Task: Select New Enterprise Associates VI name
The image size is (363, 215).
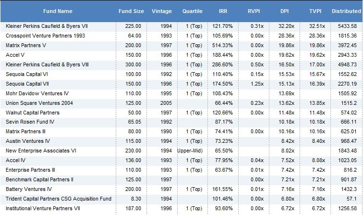Action: click(x=41, y=151)
